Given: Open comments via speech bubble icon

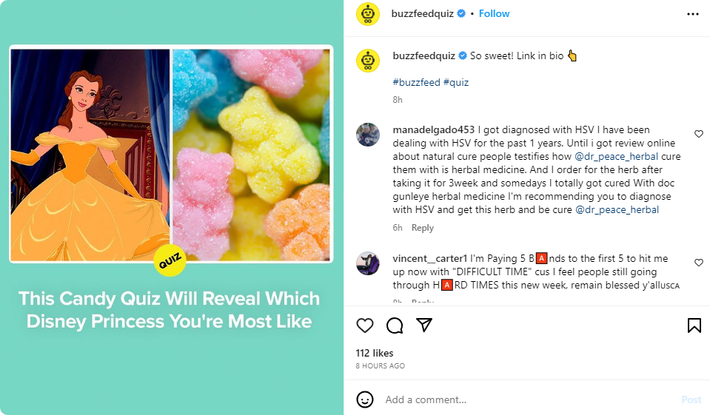Looking at the screenshot, I should (395, 325).
